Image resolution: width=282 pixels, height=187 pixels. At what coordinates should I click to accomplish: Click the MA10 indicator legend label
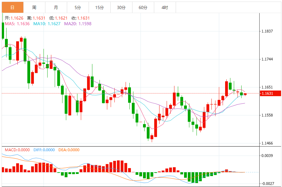click(47, 24)
